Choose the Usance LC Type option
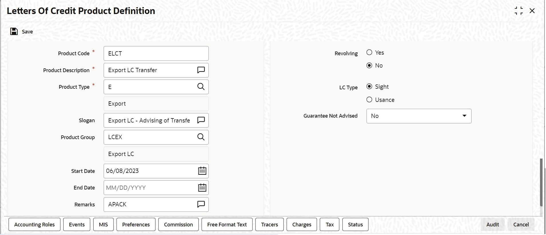546x235 pixels. 369,100
